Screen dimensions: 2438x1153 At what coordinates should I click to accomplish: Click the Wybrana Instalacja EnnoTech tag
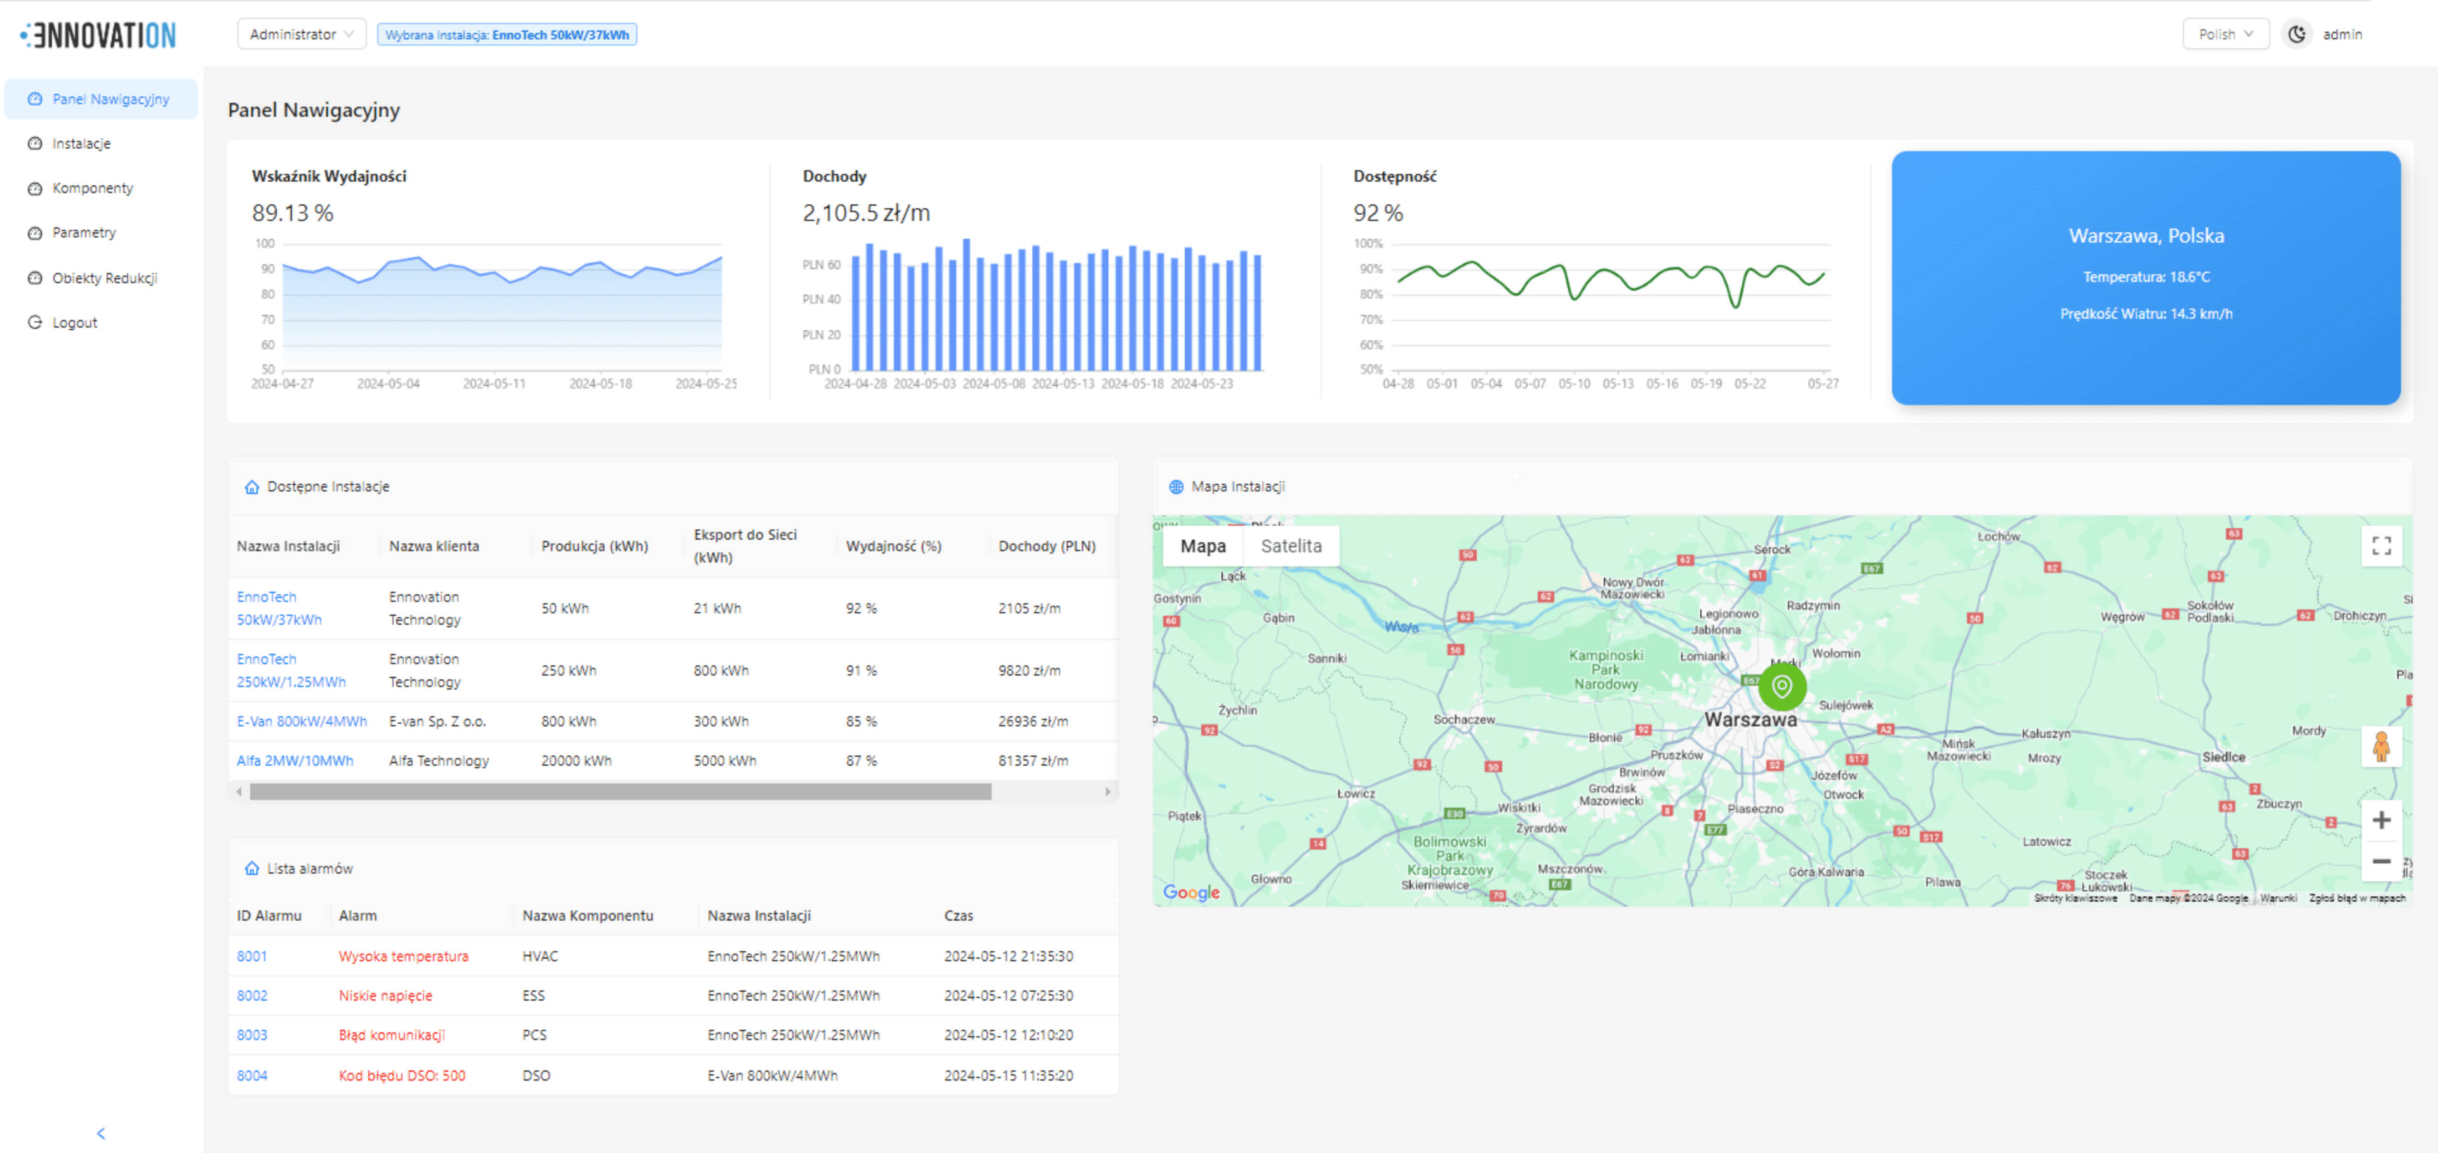[x=507, y=35]
